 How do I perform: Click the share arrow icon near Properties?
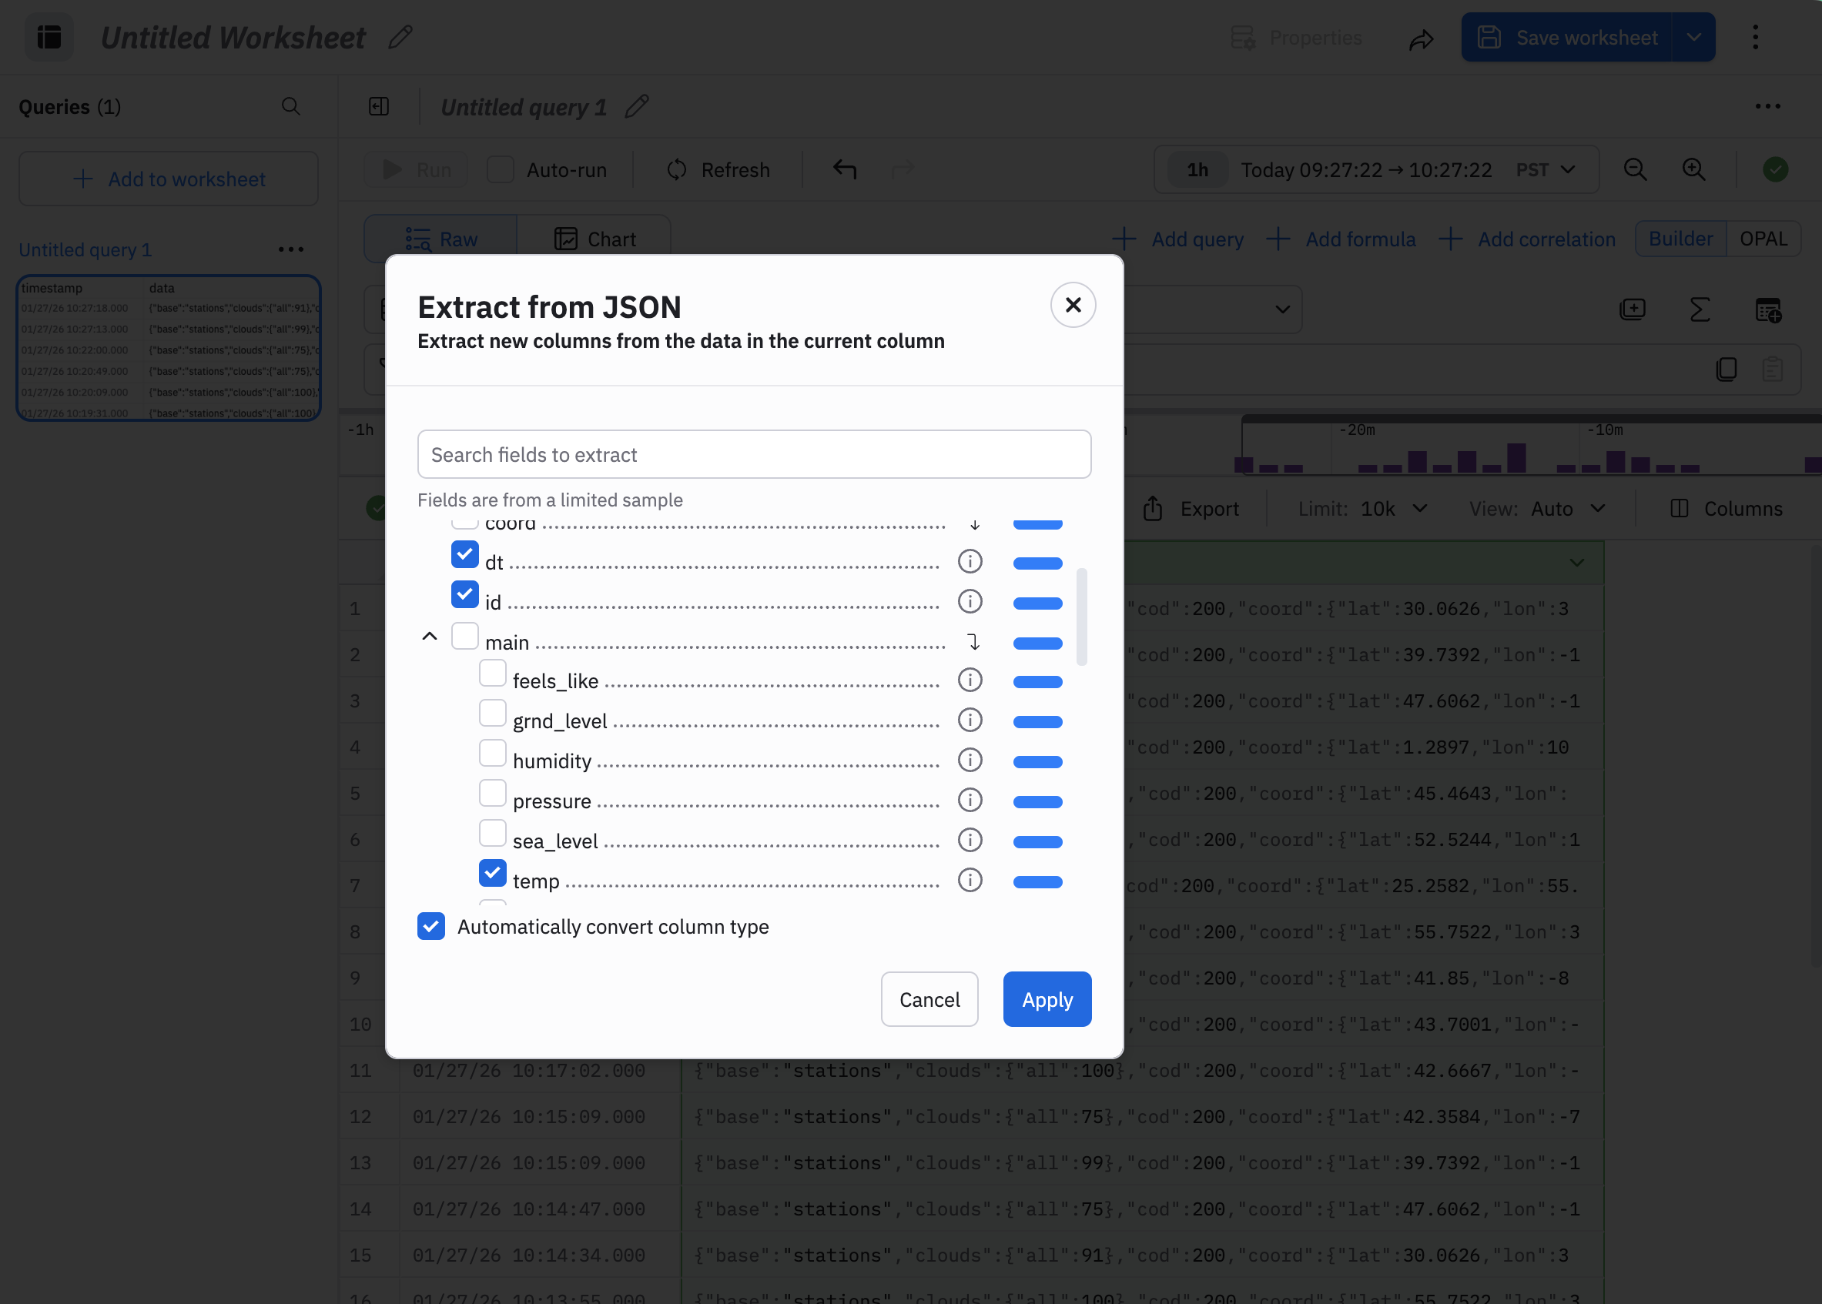tap(1421, 38)
